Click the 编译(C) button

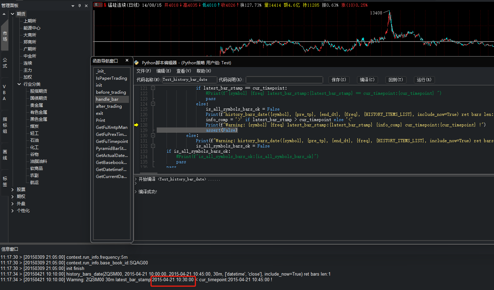click(x=368, y=80)
